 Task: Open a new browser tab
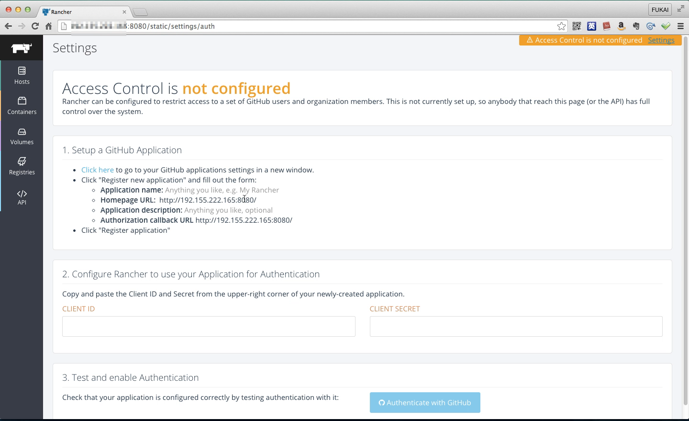[x=140, y=12]
